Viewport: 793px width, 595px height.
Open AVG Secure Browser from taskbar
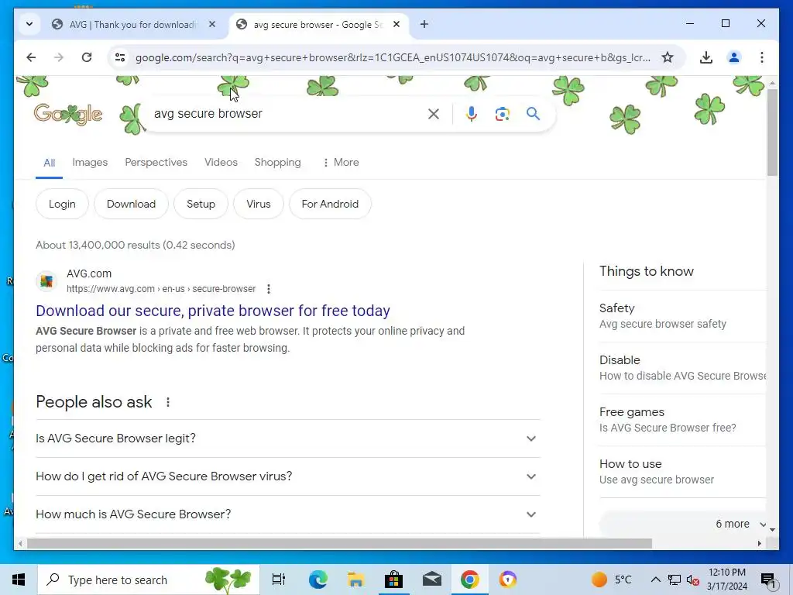[508, 580]
